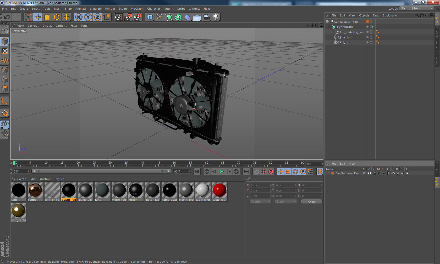
Task: Render to Picture Viewer
Action: pyautogui.click(x=128, y=17)
